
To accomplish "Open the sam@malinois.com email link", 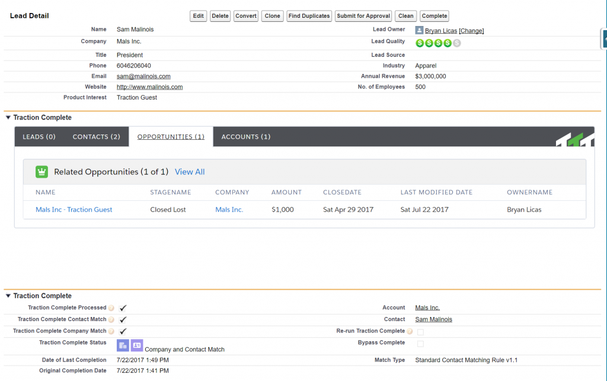I will tap(143, 76).
